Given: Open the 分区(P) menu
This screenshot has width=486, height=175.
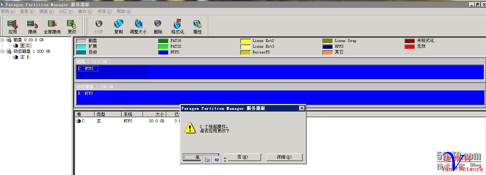Looking at the screenshot, I should tap(66, 11).
